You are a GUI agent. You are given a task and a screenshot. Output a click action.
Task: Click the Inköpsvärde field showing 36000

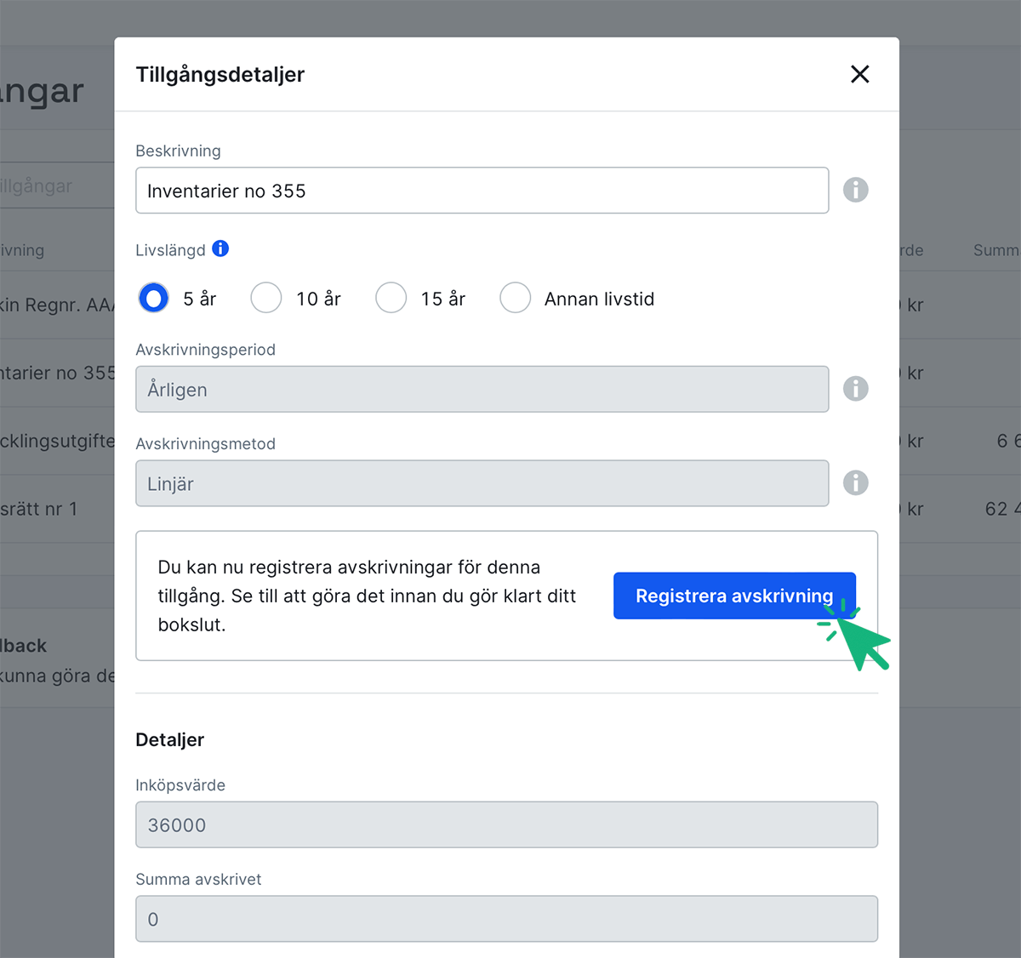507,824
